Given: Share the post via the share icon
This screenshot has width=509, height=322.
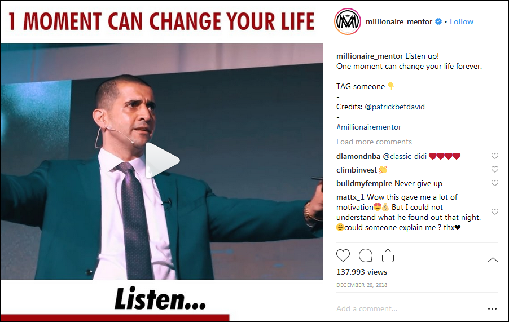Looking at the screenshot, I should (x=388, y=255).
